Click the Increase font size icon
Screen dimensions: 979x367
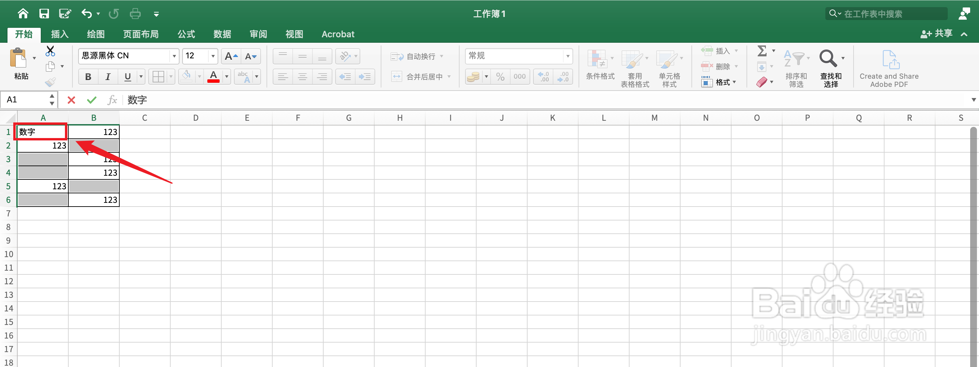[x=231, y=57]
